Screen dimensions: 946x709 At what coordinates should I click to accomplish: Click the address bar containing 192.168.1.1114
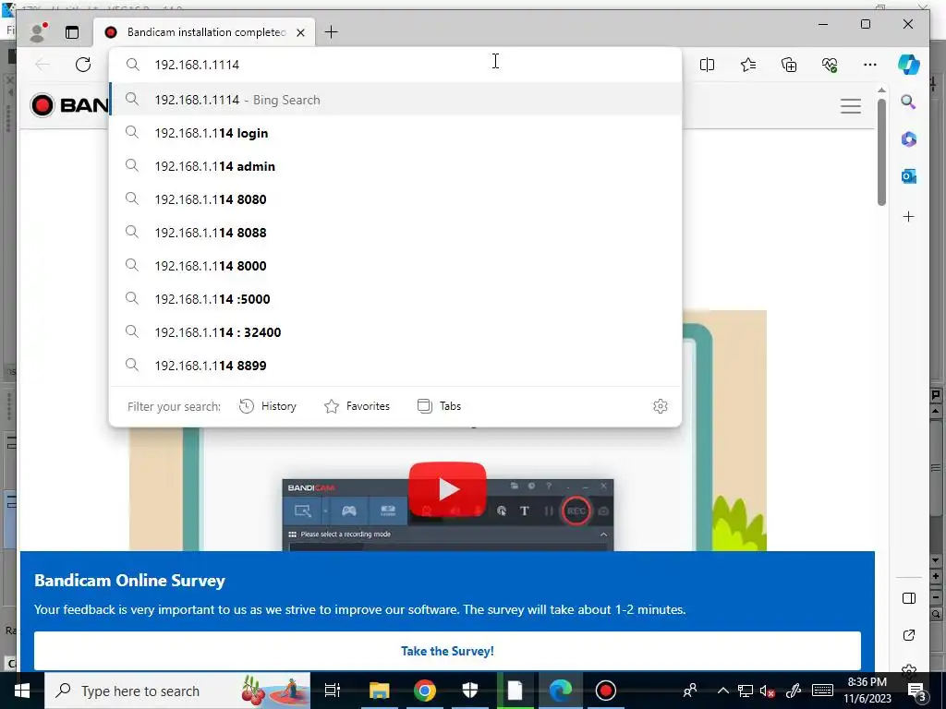(395, 65)
